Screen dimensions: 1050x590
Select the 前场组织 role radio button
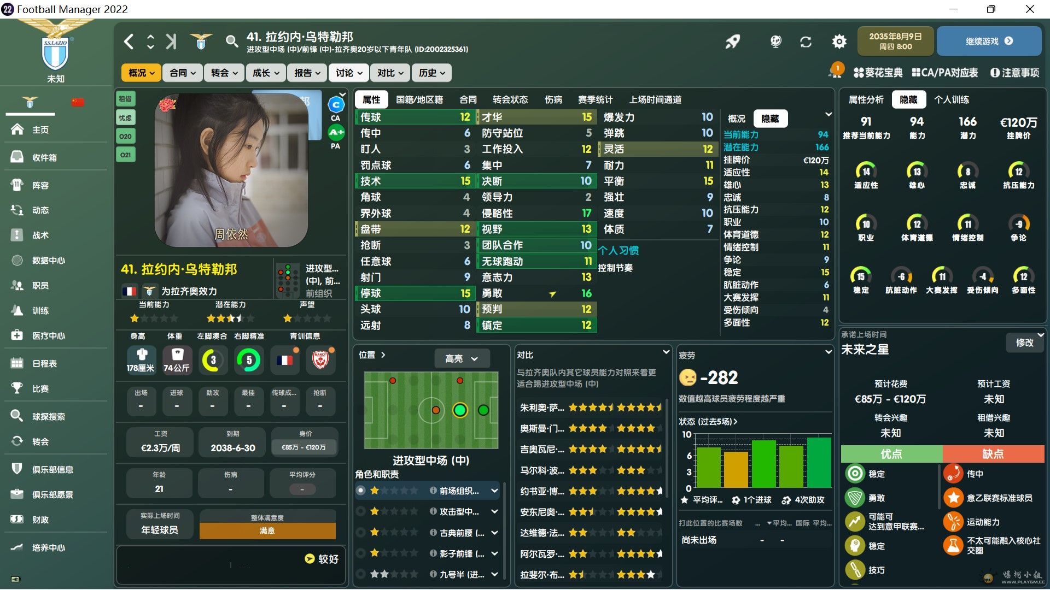pos(360,491)
